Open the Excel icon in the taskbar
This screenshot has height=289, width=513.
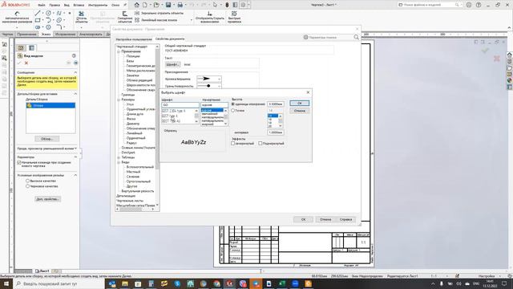(281, 283)
